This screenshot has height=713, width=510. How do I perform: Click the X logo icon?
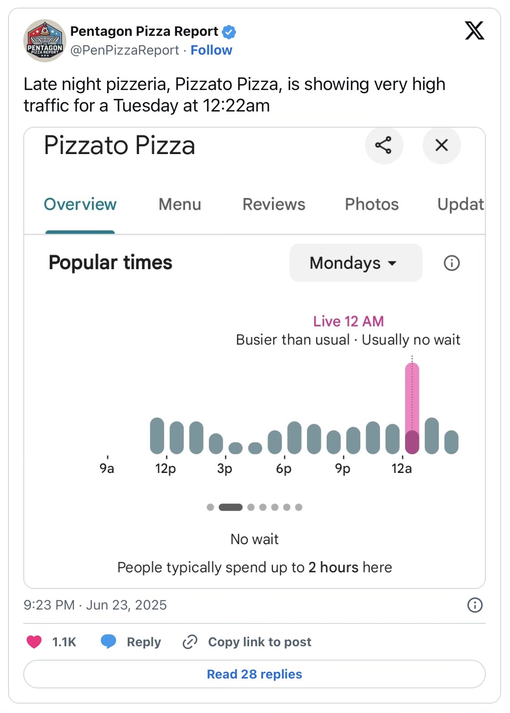click(x=474, y=31)
